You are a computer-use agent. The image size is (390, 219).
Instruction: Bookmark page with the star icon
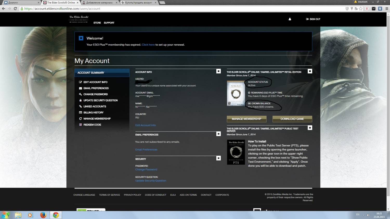point(361,9)
